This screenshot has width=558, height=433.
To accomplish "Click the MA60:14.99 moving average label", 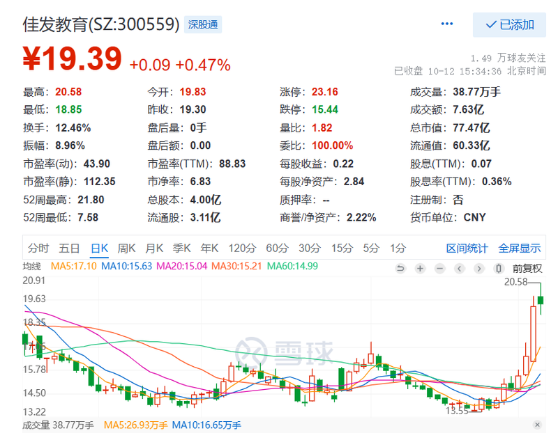I will pyautogui.click(x=292, y=266).
